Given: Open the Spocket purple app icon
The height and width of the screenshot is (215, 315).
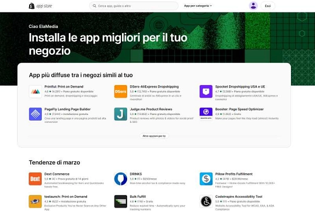Looking at the screenshot, I should coord(206,91).
